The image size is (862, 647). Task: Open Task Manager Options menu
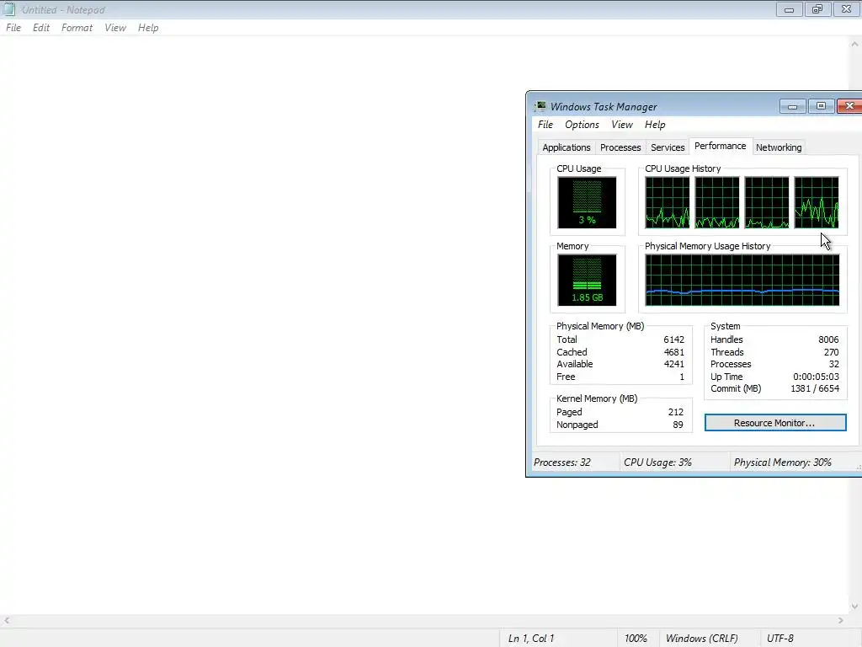[582, 125]
